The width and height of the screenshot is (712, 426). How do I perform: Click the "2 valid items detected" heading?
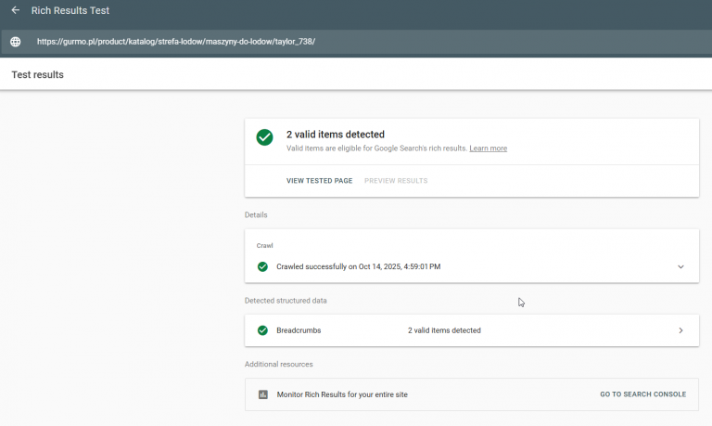coord(336,135)
